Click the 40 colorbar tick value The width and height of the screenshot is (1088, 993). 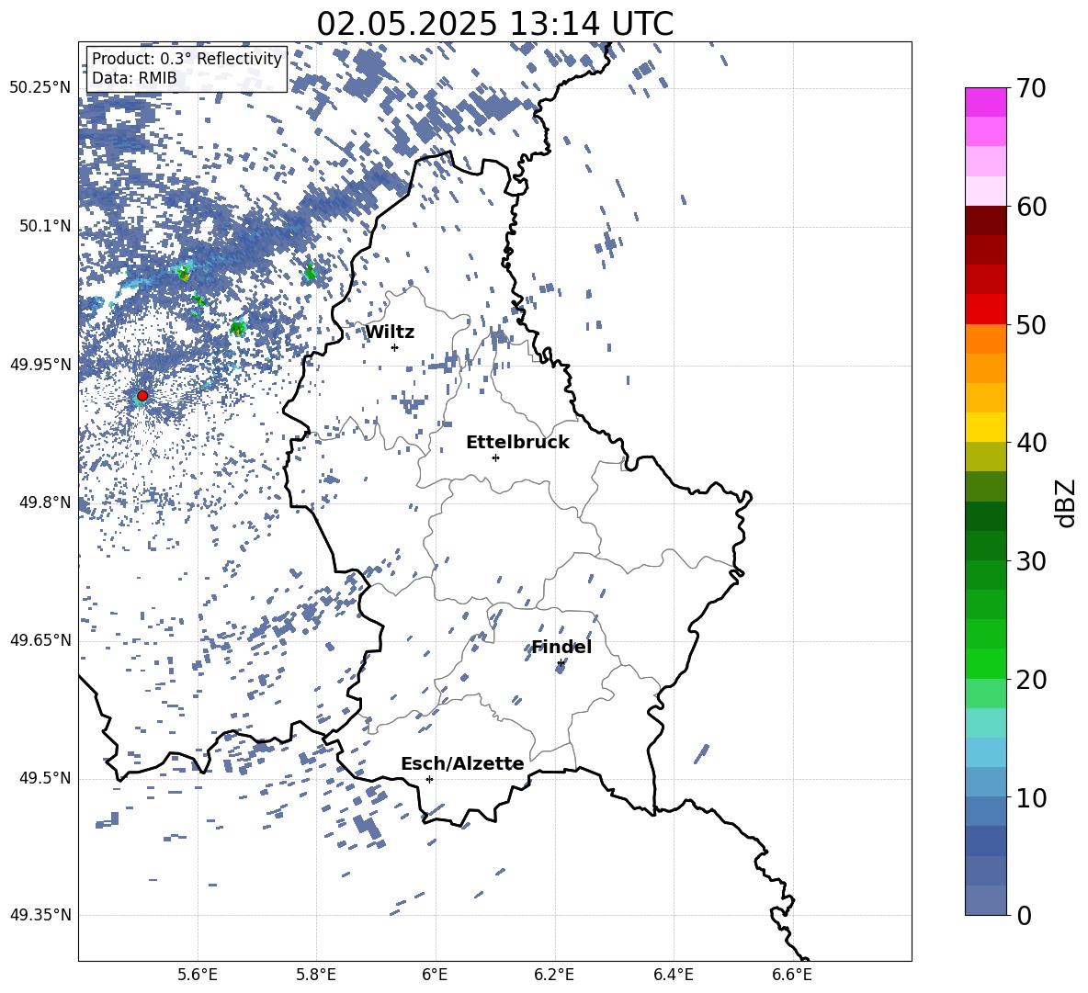pos(1030,443)
